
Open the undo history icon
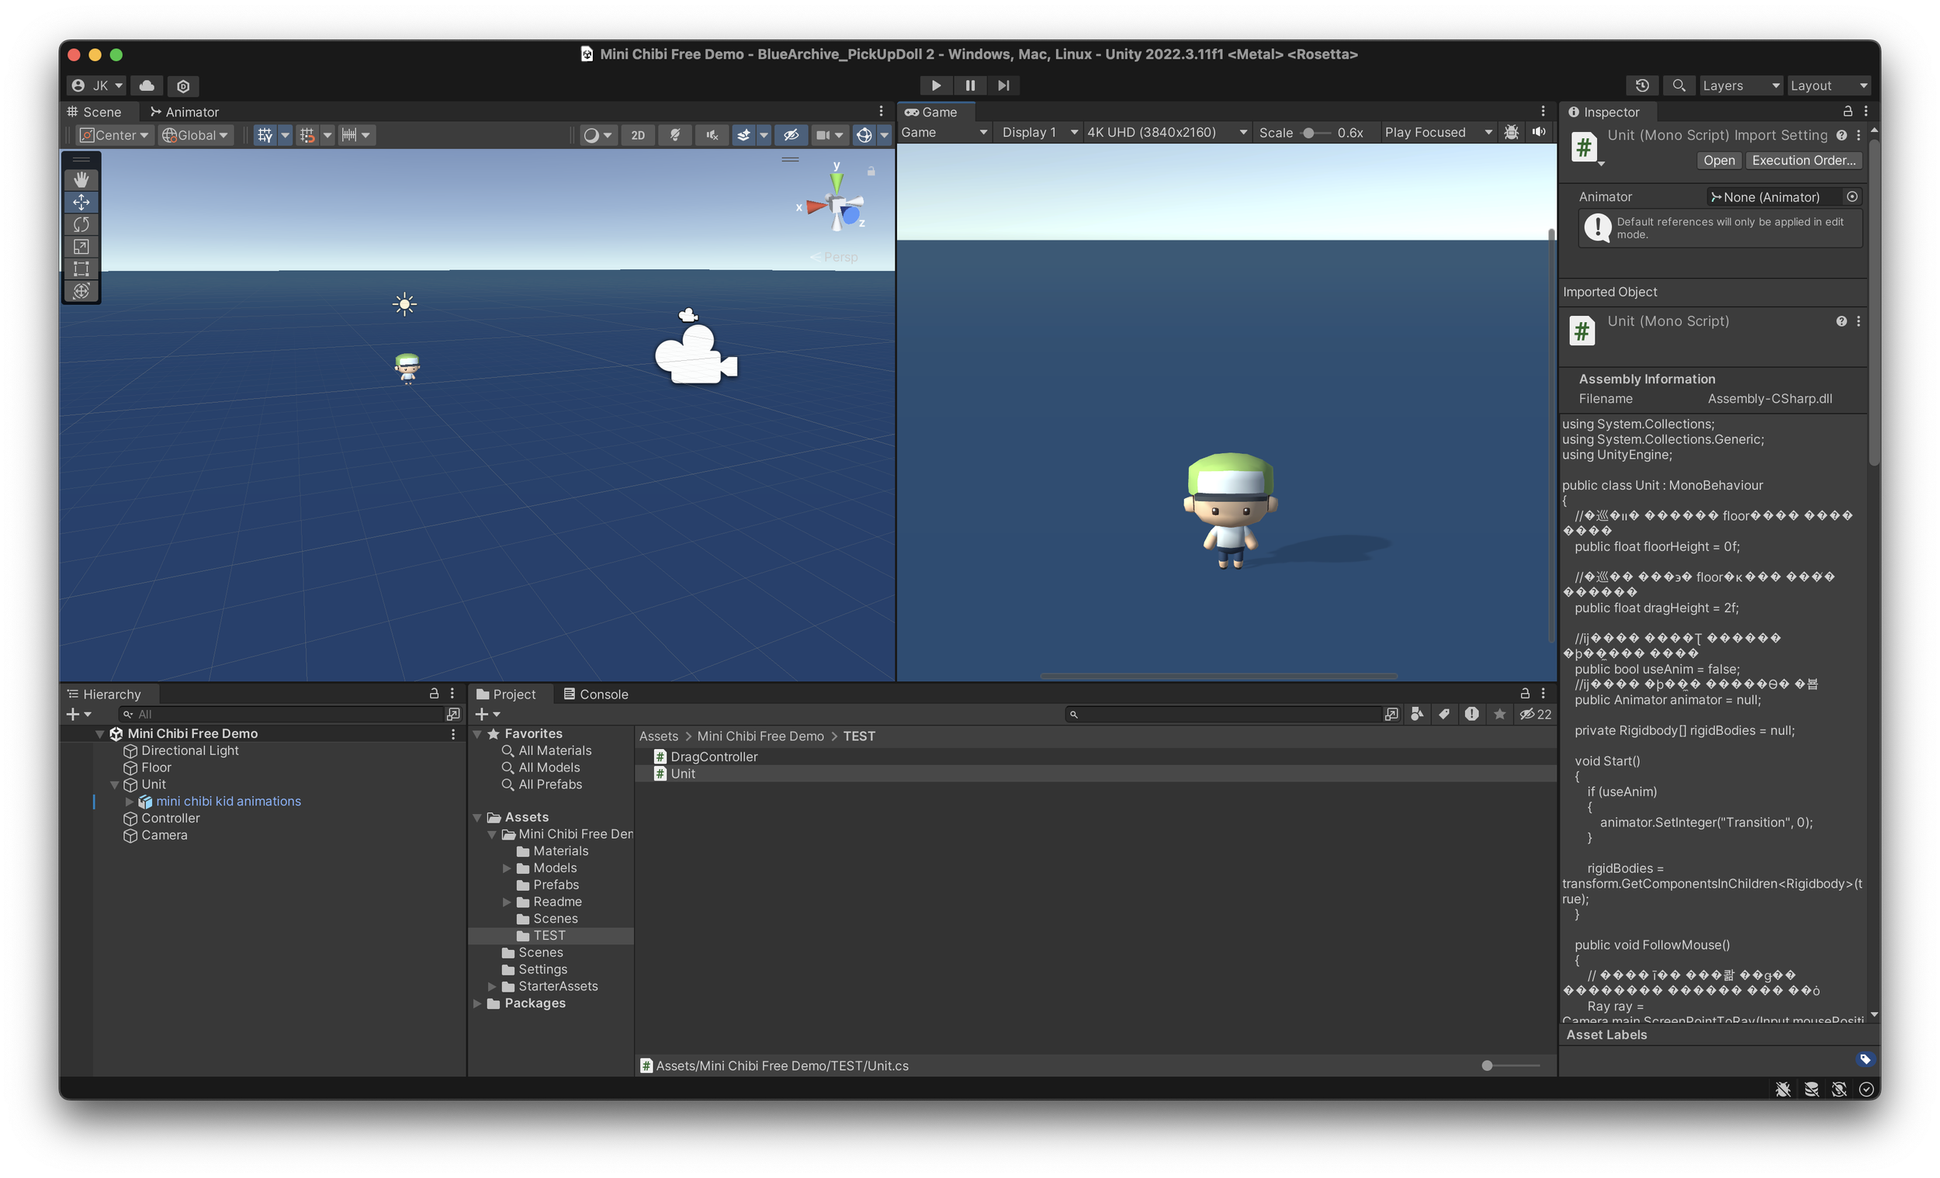tap(1642, 85)
